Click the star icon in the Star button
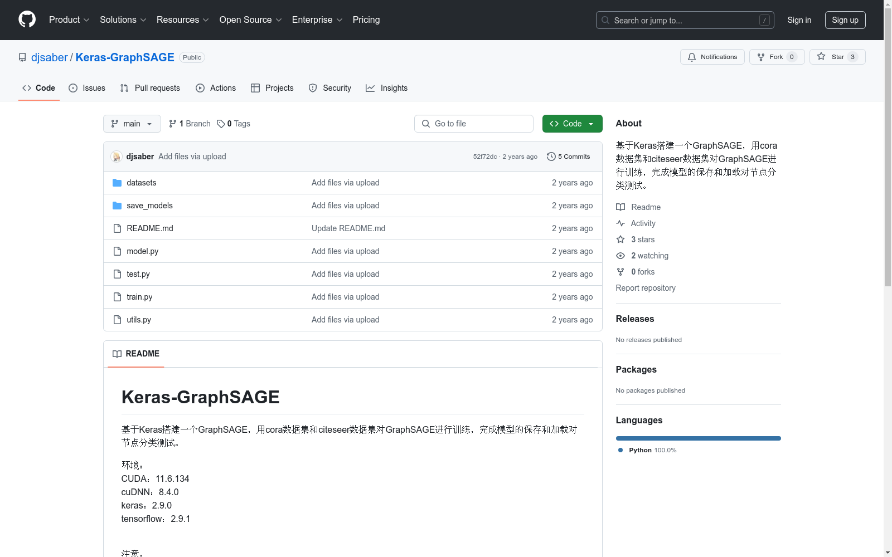This screenshot has height=557, width=892. pos(821,56)
